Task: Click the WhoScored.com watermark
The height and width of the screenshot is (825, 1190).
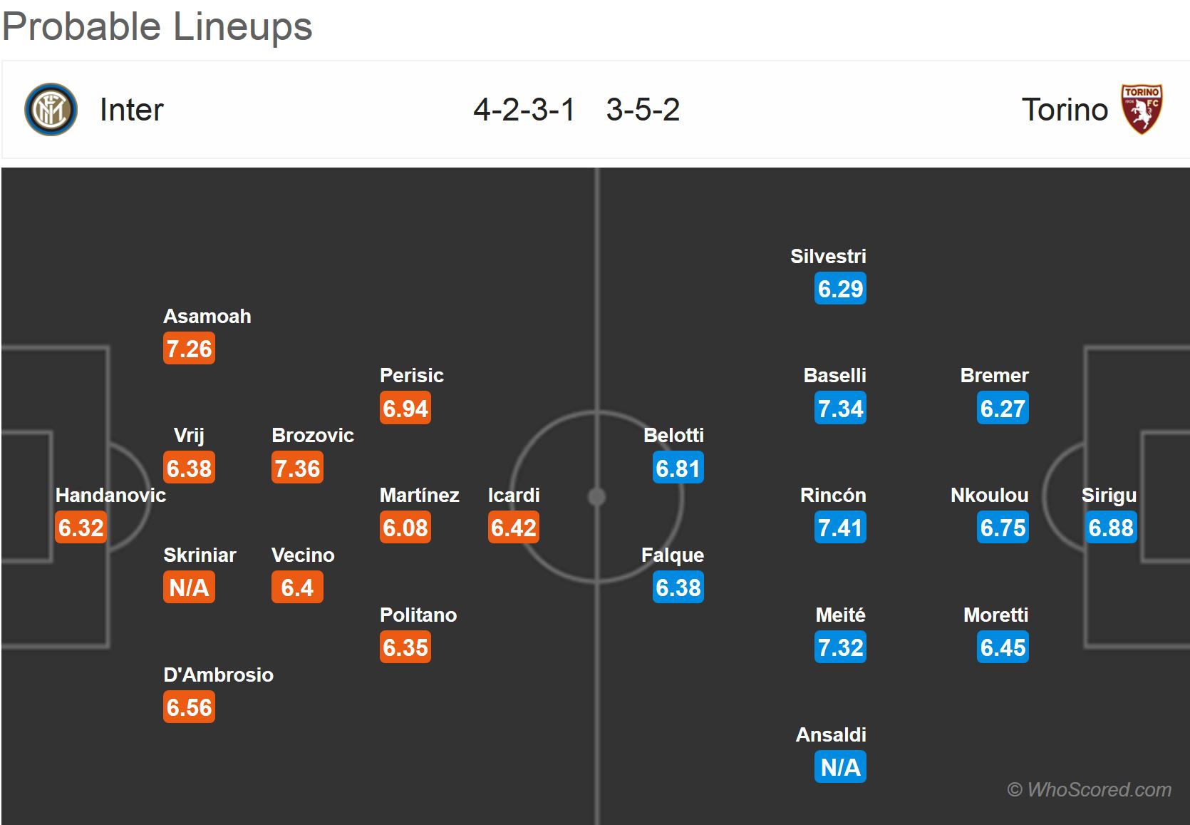Action: [x=1089, y=789]
